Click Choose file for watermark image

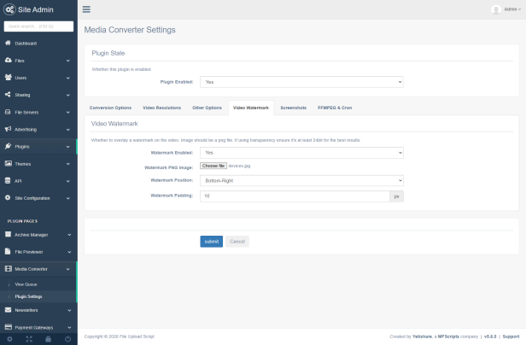(x=213, y=166)
